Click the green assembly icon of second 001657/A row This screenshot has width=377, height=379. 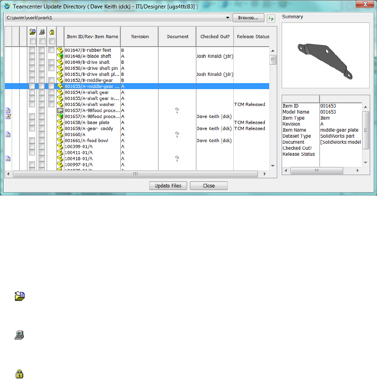60,116
